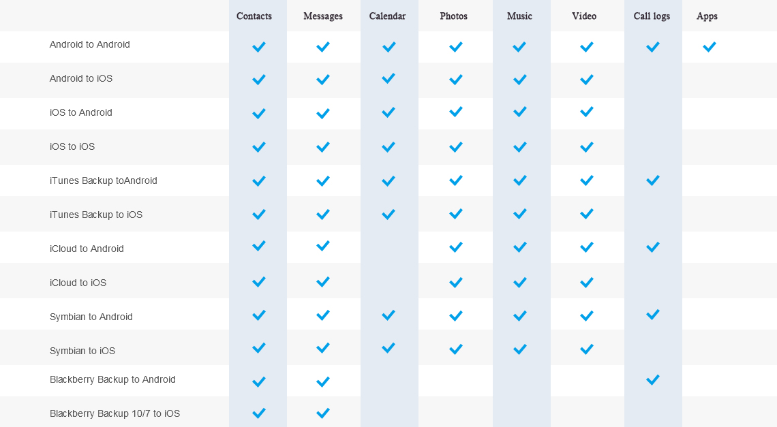Select the Apps column header
Viewport: 777px width, 427px height.
707,16
